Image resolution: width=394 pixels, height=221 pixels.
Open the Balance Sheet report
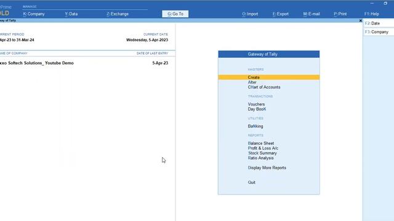coord(261,143)
